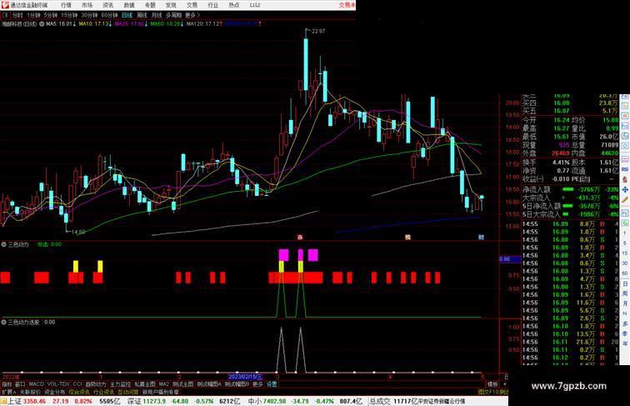The image size is (630, 406).
Task: Select the MA2 indicator tab
Action: pos(163,384)
